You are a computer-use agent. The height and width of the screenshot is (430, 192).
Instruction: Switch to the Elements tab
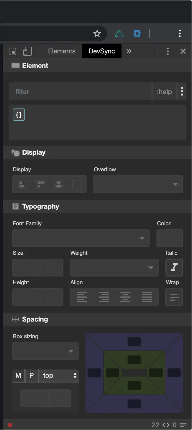point(62,51)
